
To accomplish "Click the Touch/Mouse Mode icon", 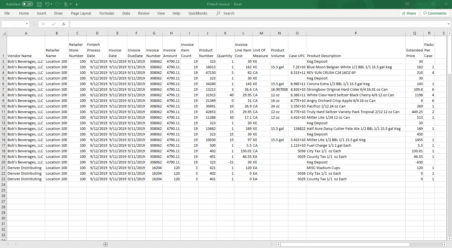I will tap(66, 4).
